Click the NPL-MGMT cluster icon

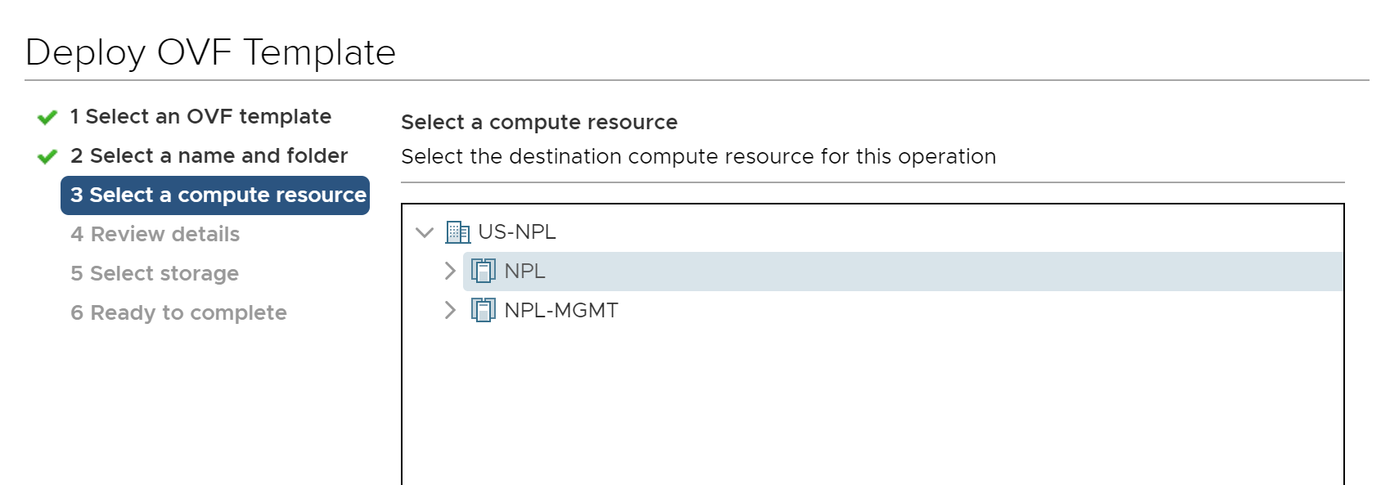pos(484,310)
